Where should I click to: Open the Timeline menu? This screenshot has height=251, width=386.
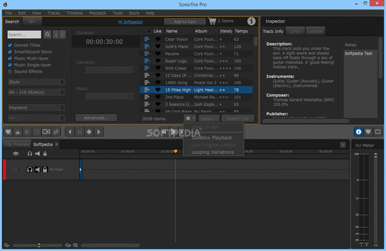[x=75, y=13]
